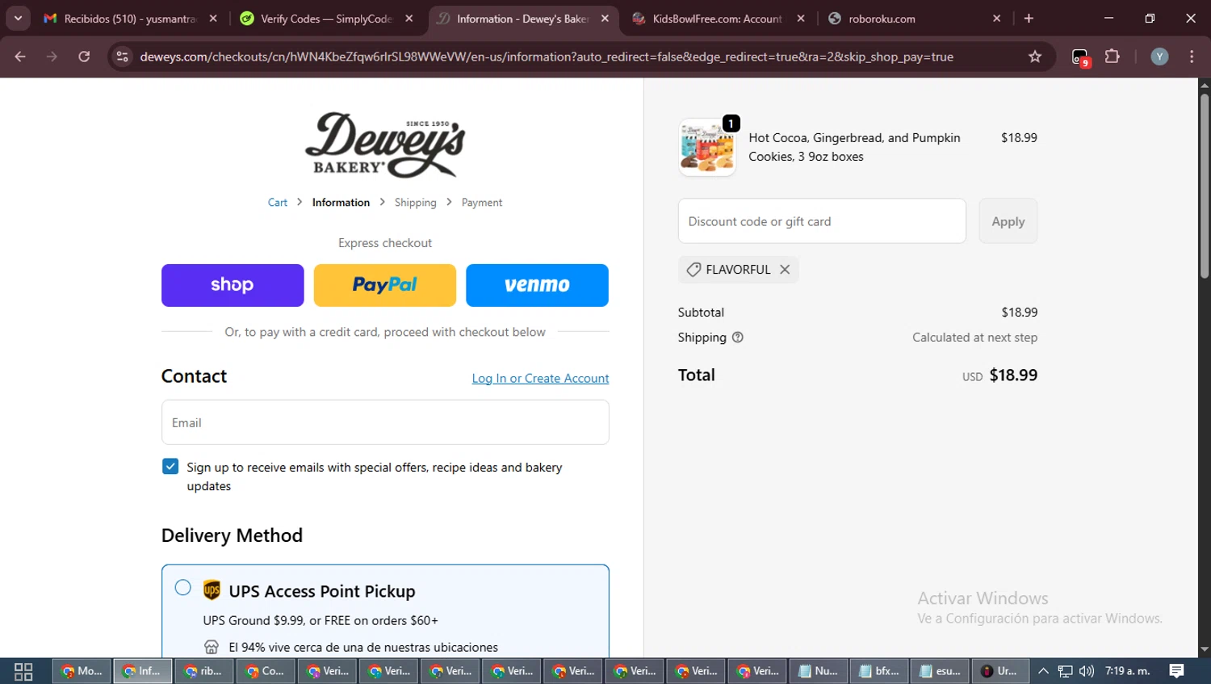Bookmark this page with star icon
1211x684 pixels.
pyautogui.click(x=1035, y=57)
